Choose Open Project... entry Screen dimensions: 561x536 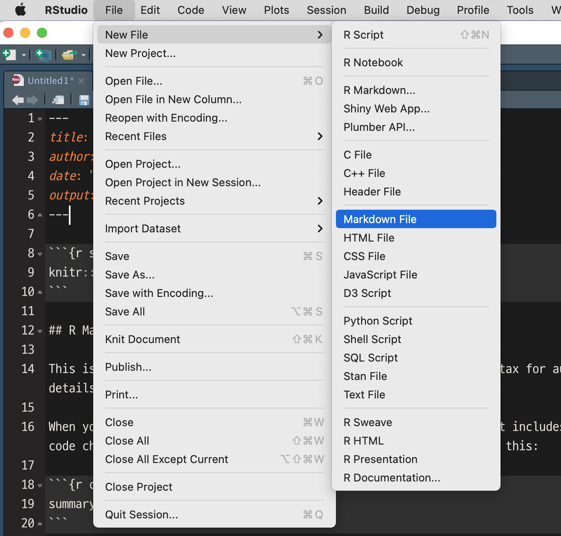tap(215, 164)
